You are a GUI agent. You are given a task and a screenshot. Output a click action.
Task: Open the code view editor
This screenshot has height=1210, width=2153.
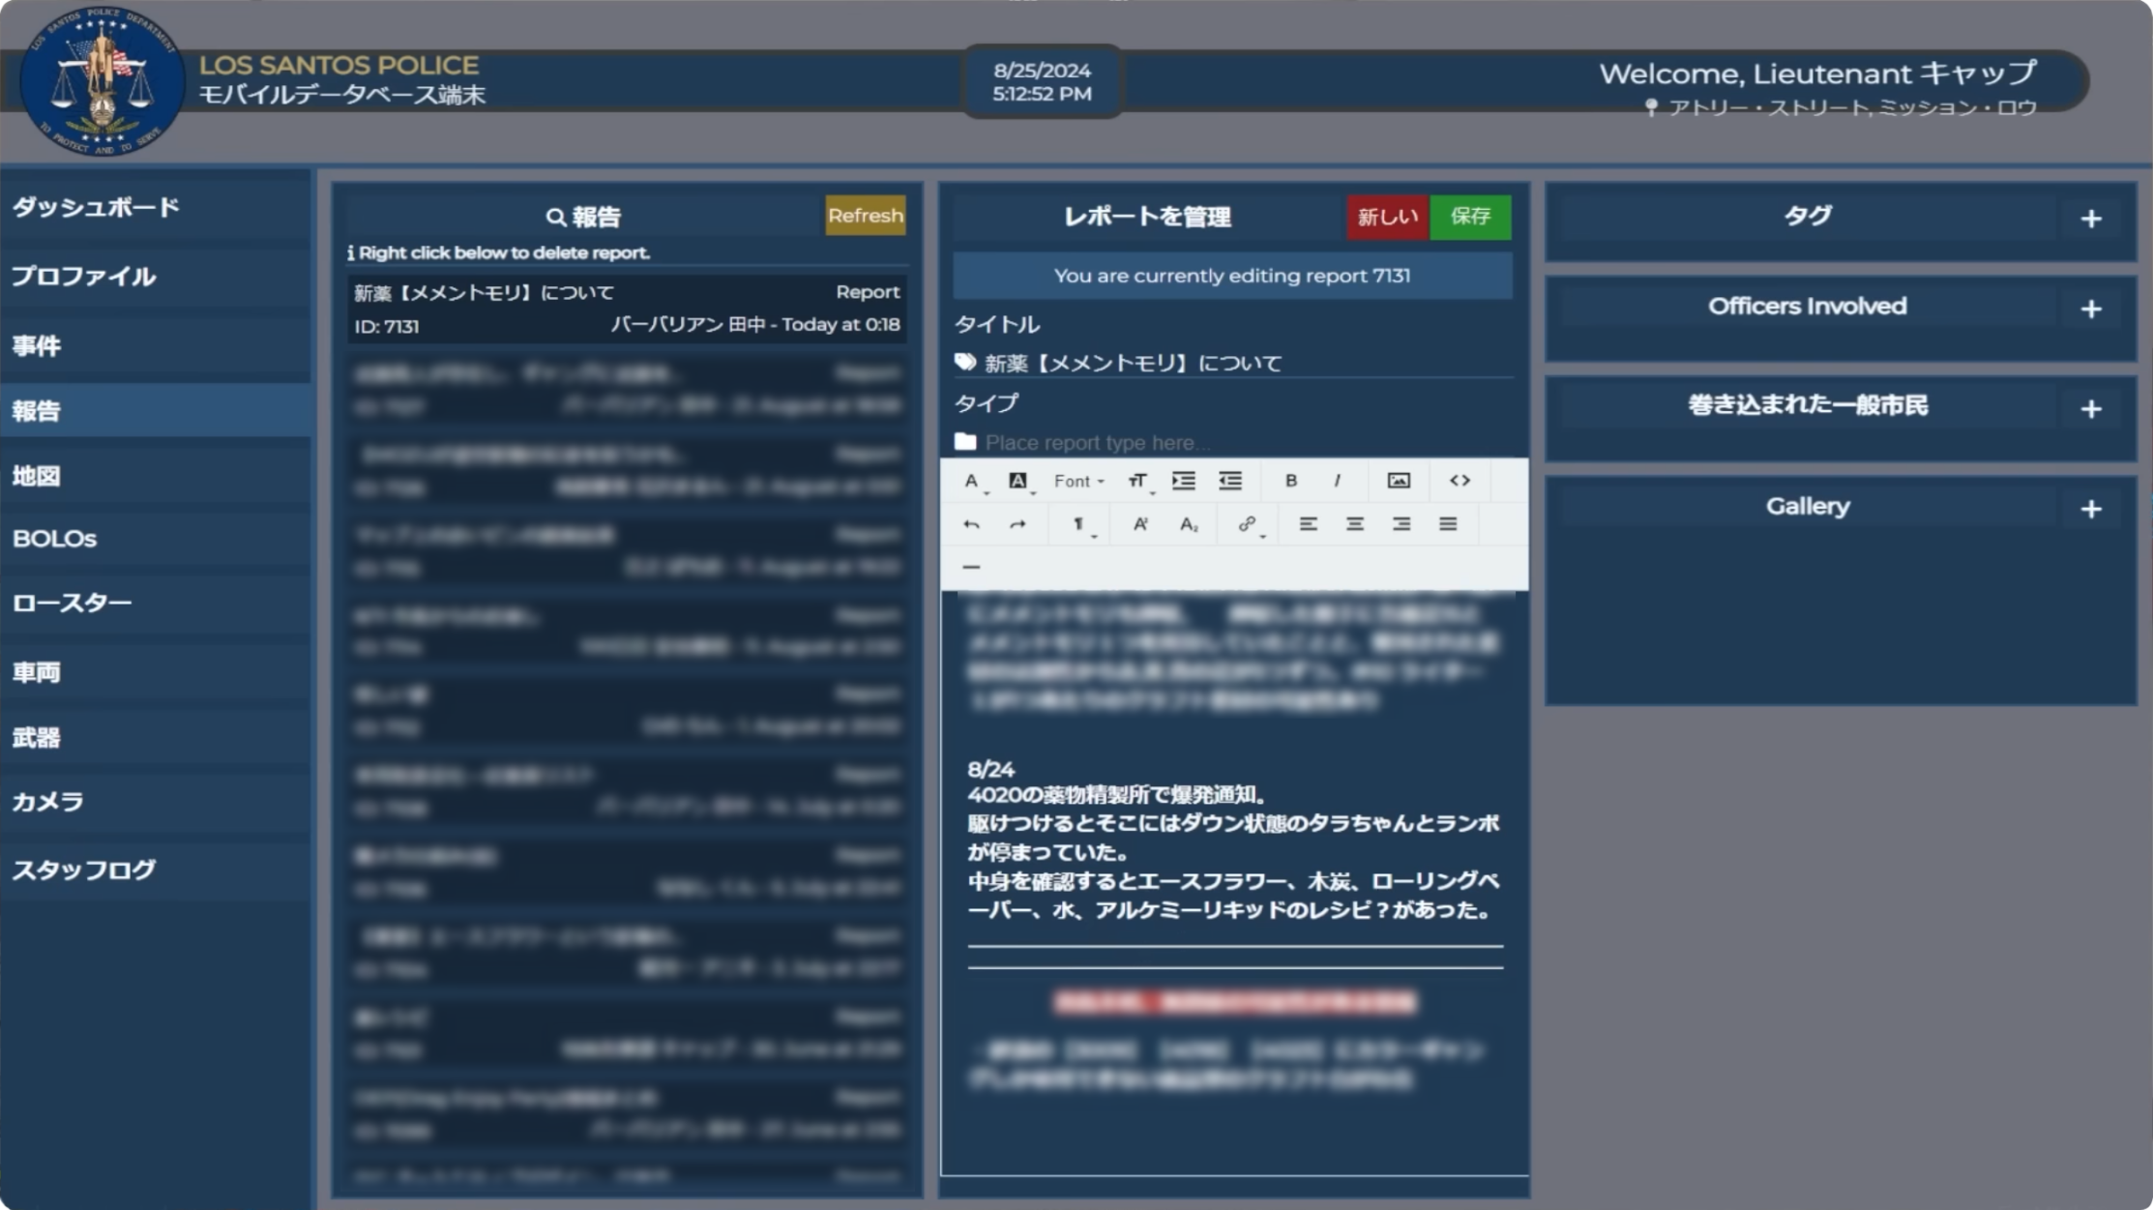(1460, 481)
